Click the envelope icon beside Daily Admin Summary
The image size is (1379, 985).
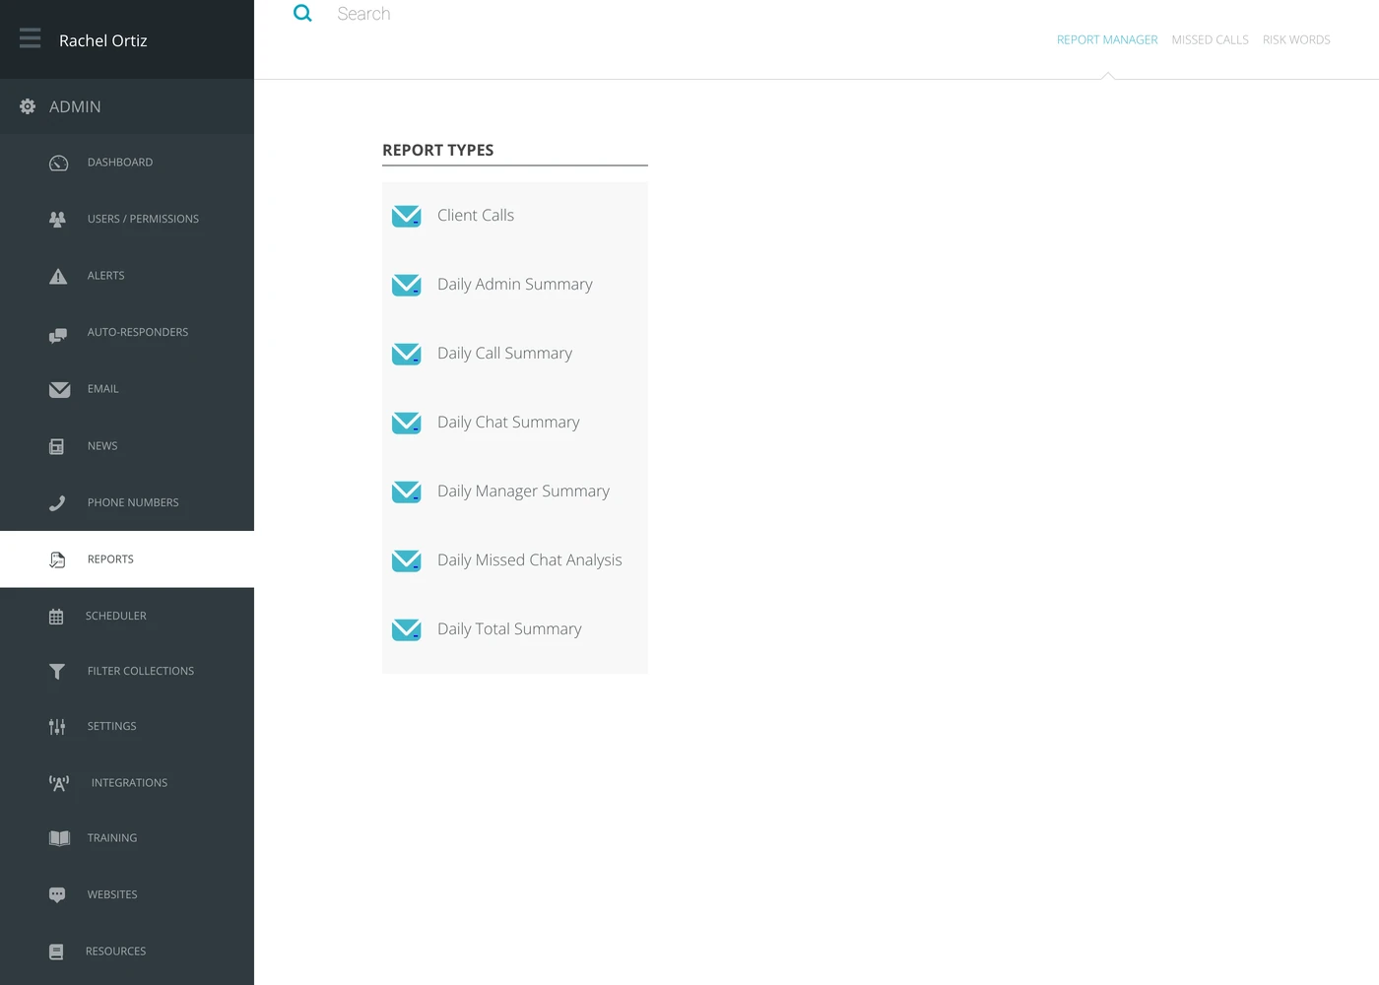point(406,285)
